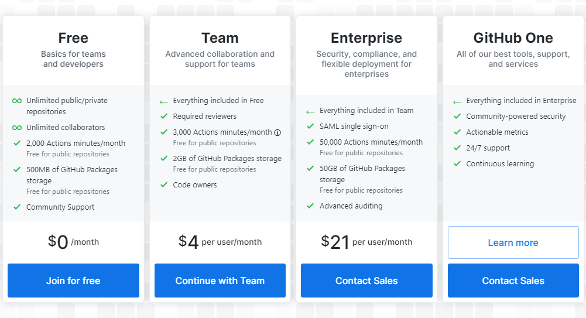The image size is (586, 318).
Task: Click infinity icon beside Unlimited public/private repositories
Action: (x=17, y=101)
